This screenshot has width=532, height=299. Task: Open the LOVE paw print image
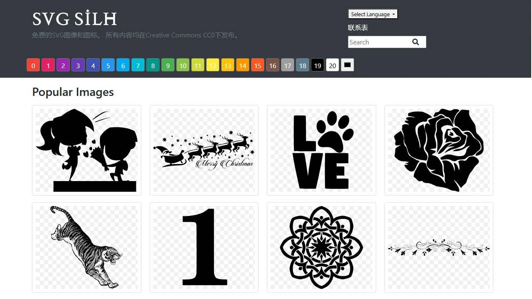coord(321,150)
